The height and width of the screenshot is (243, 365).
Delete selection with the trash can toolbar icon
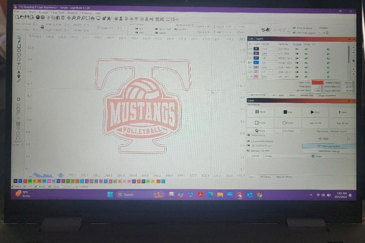63,18
